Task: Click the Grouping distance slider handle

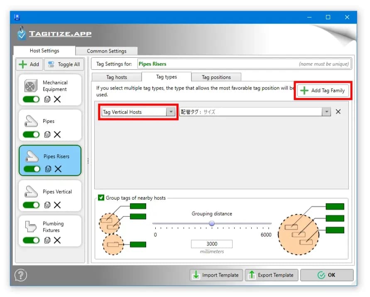Action: tap(212, 223)
